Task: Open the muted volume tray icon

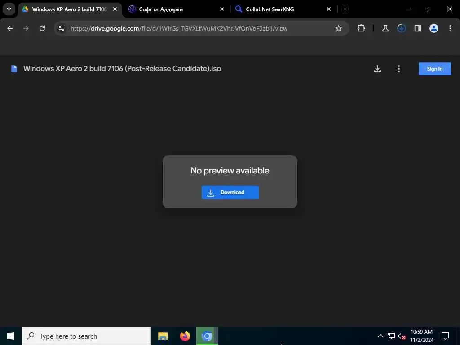Action: 402,336
